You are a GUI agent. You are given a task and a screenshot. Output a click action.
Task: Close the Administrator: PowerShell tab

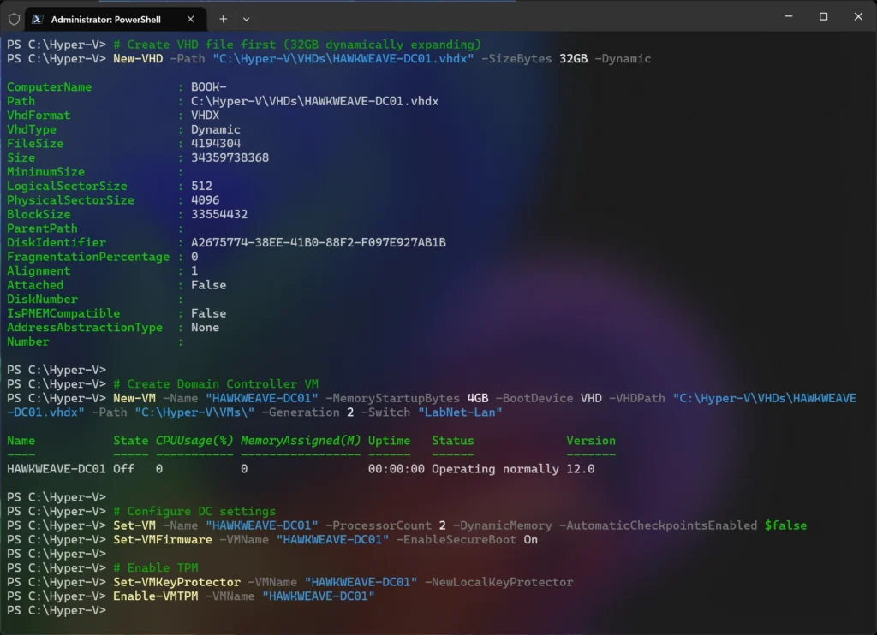190,18
